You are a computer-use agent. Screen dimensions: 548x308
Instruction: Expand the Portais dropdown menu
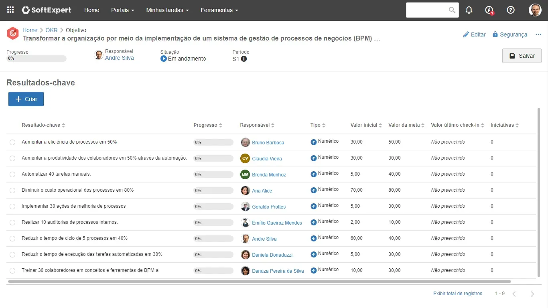122,10
